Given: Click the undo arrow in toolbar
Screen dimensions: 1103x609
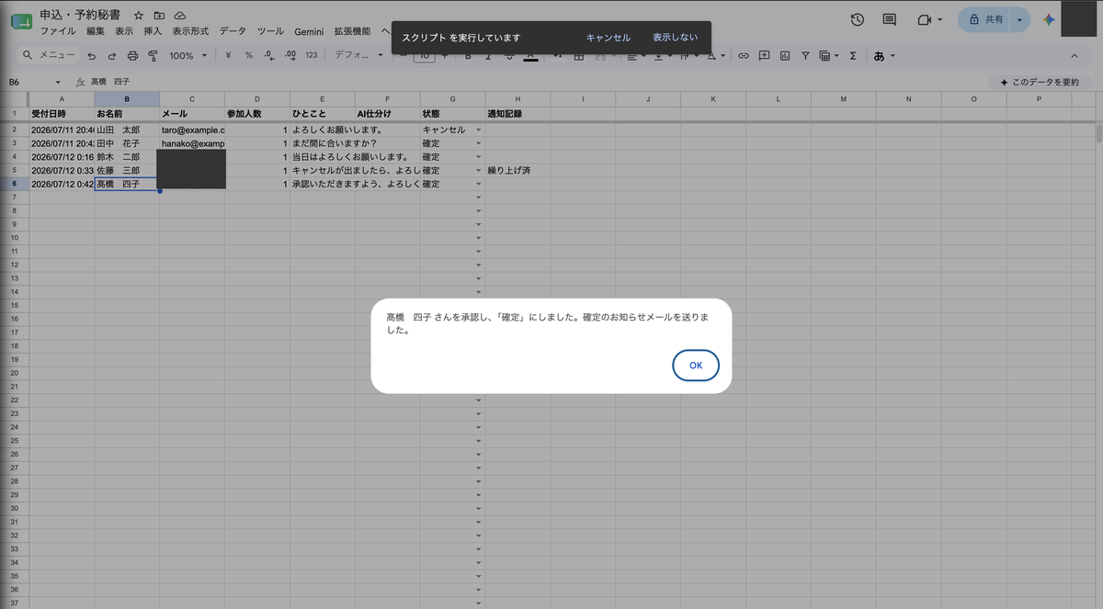Looking at the screenshot, I should click(x=91, y=55).
